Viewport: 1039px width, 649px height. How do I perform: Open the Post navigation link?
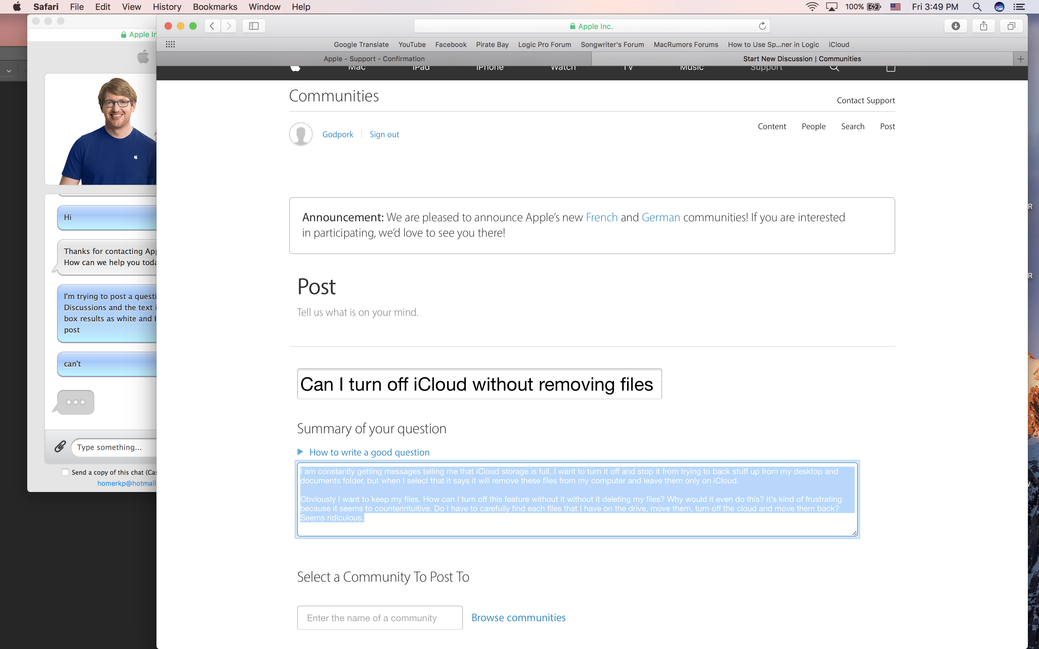[887, 126]
